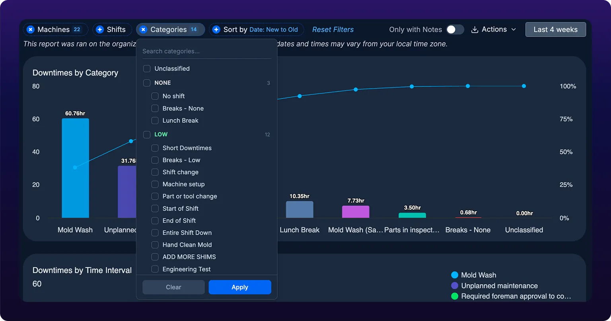Click the Mold Wash (Sa… 7.73hr bar
The image size is (611, 321).
click(356, 212)
